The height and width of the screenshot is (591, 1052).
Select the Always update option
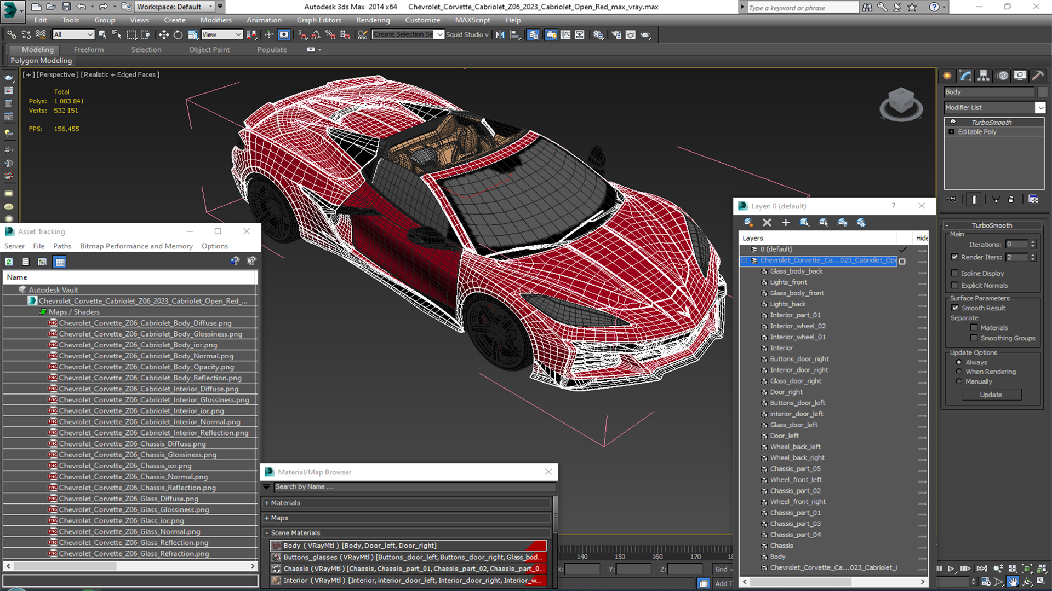click(959, 362)
